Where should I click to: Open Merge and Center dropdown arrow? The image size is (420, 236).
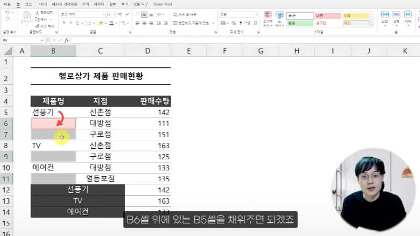click(213, 23)
